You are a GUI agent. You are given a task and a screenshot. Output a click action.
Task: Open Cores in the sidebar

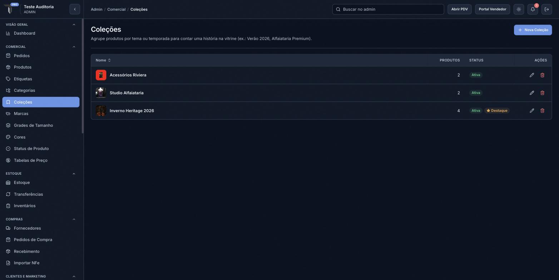pos(41,137)
